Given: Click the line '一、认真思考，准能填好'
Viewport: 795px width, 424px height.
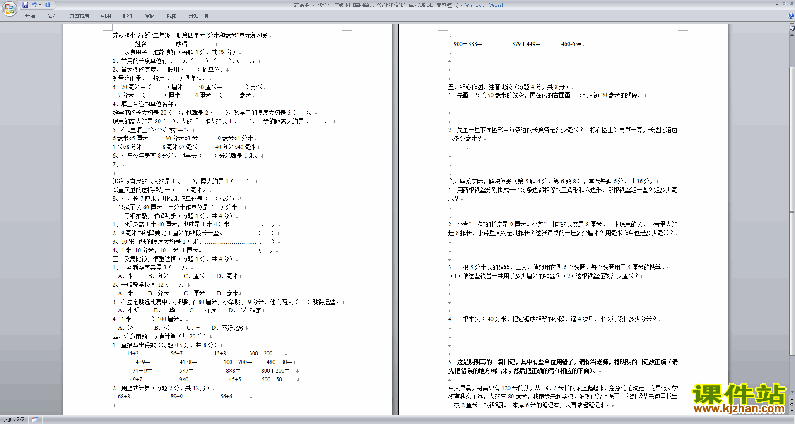Looking at the screenshot, I should point(174,52).
